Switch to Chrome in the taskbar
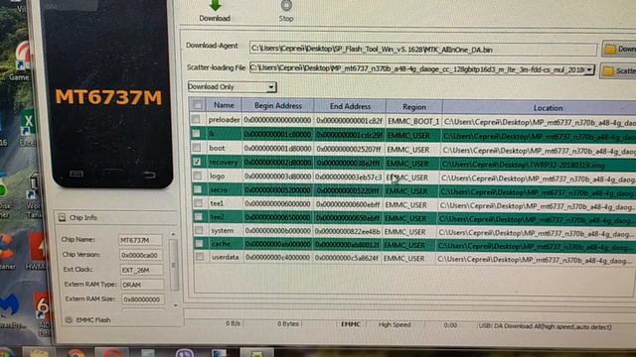Image resolution: width=636 pixels, height=357 pixels. [76, 353]
